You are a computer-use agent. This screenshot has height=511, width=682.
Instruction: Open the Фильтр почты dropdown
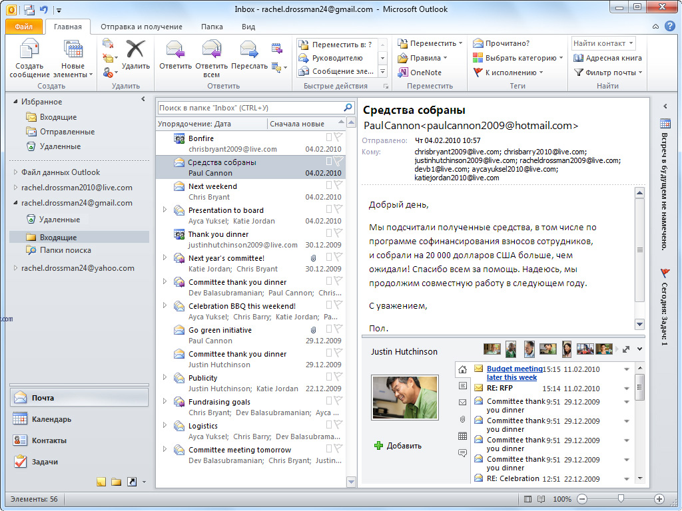(x=608, y=73)
